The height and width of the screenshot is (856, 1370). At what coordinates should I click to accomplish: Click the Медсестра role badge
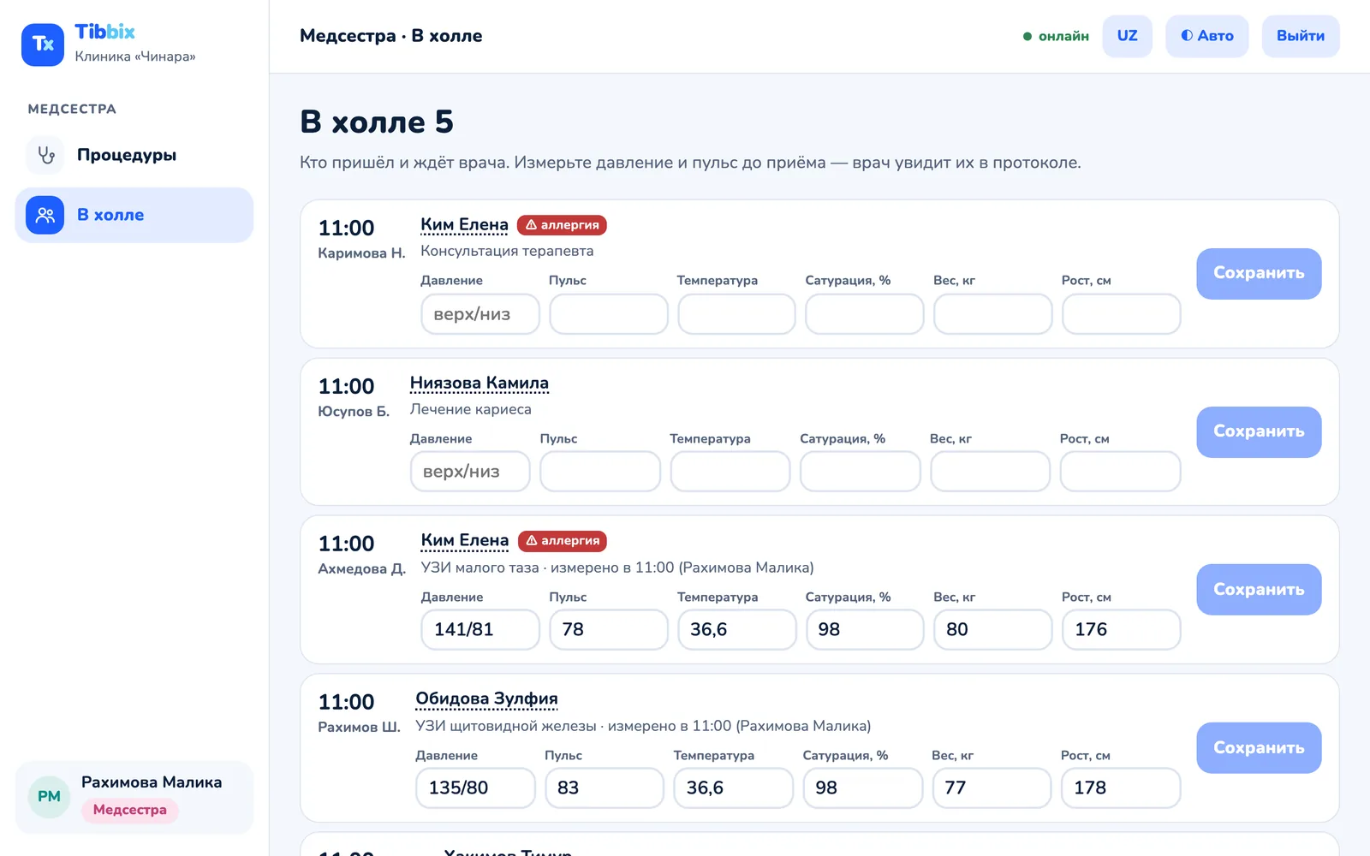tap(130, 811)
